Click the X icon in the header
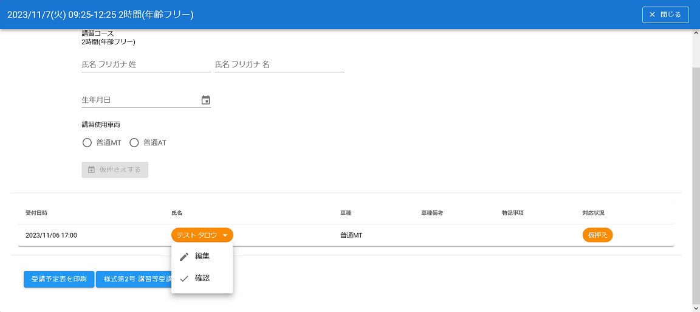Image resolution: width=700 pixels, height=312 pixels. (x=653, y=15)
